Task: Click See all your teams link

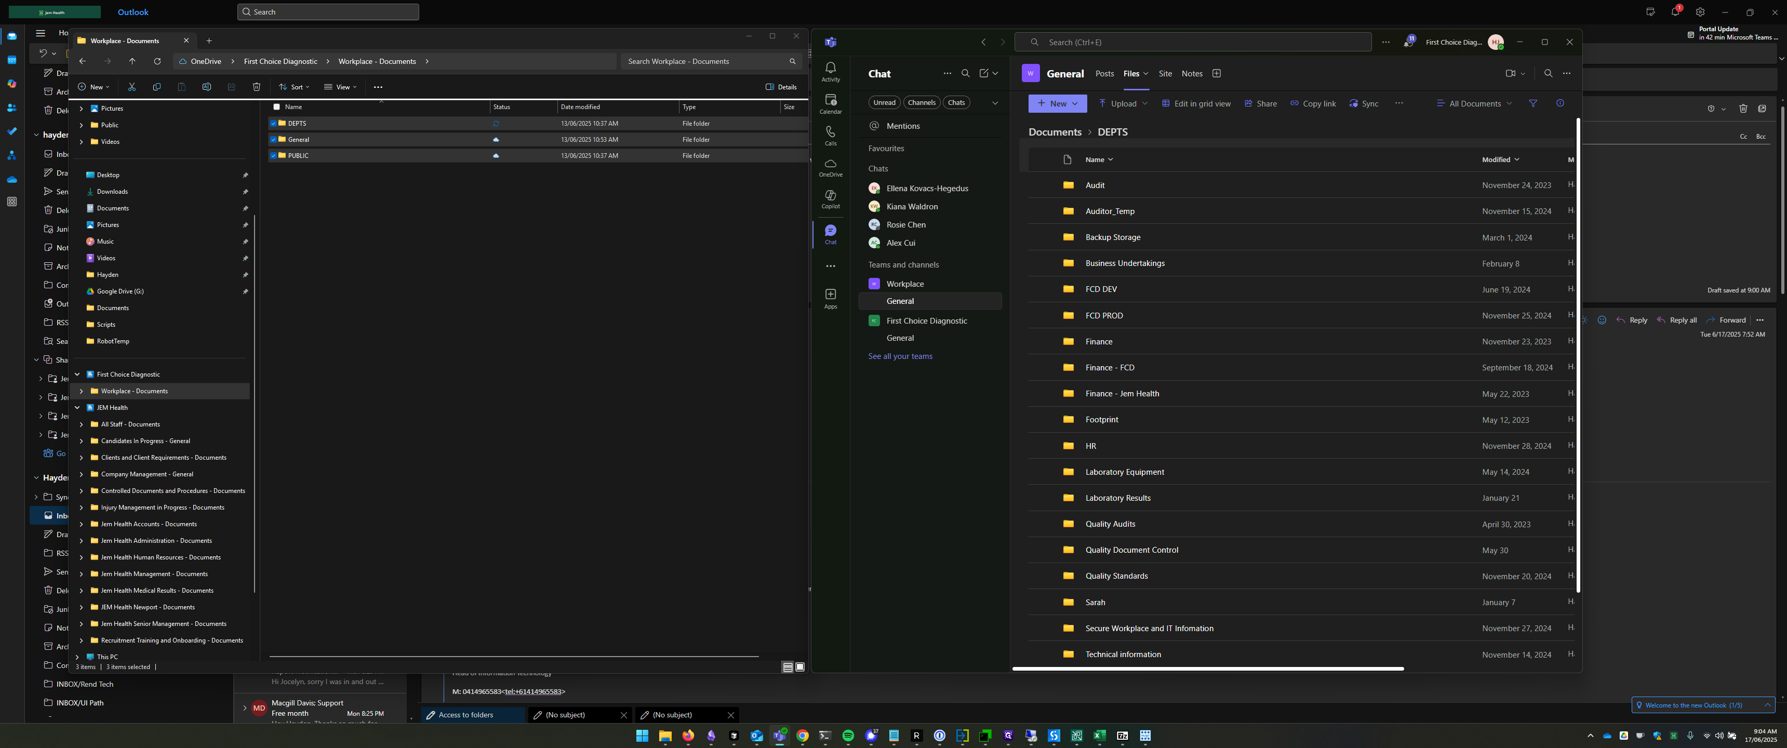Action: pos(900,357)
